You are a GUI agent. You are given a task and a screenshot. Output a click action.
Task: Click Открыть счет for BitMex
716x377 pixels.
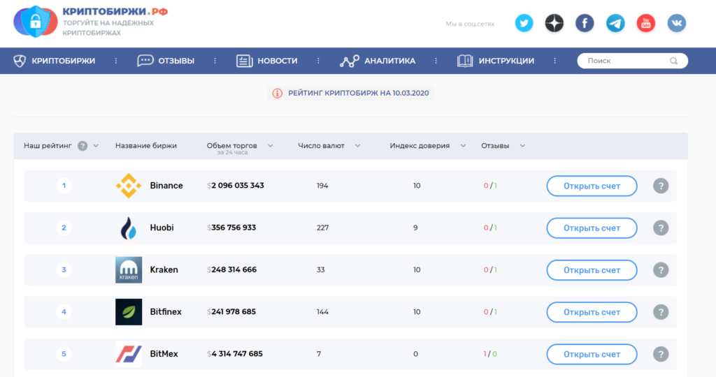tap(592, 354)
